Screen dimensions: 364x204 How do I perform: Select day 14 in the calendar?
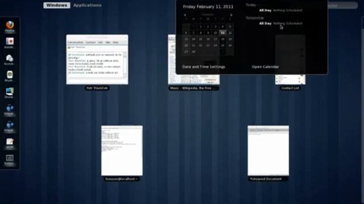pos(193,39)
